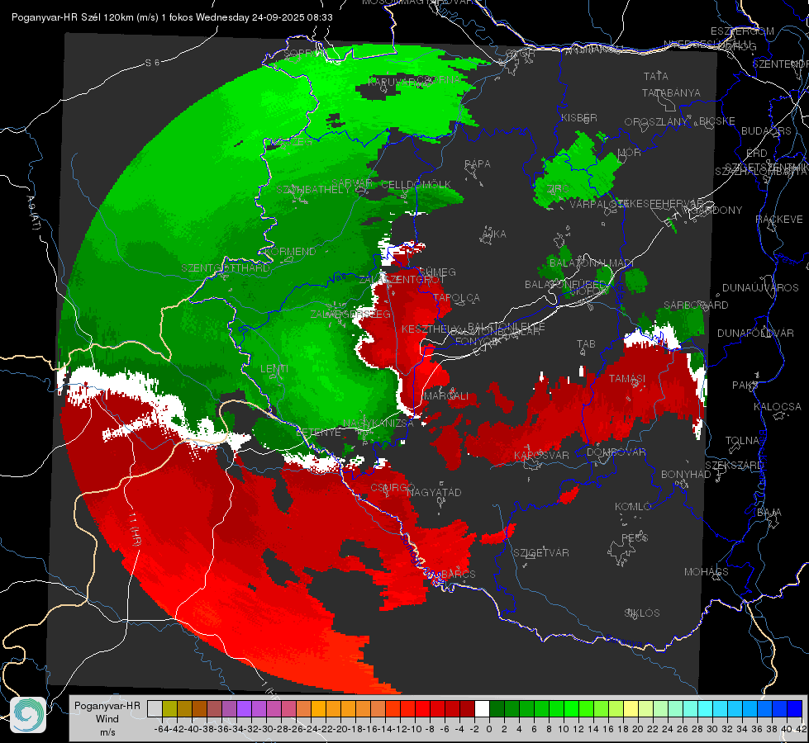
Task: Click the BAJA city label
Action: pyautogui.click(x=769, y=513)
